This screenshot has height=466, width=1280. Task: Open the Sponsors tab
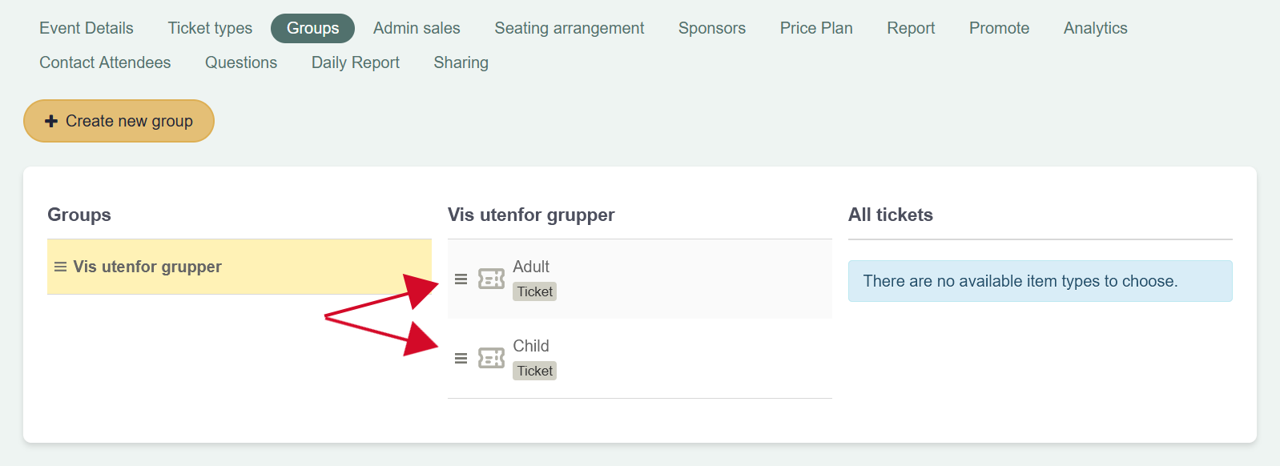(711, 28)
